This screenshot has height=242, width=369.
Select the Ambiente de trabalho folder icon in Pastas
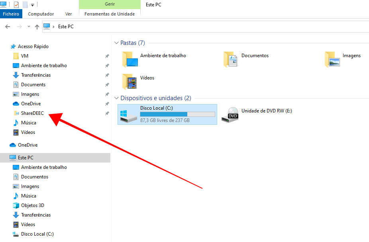pyautogui.click(x=130, y=59)
